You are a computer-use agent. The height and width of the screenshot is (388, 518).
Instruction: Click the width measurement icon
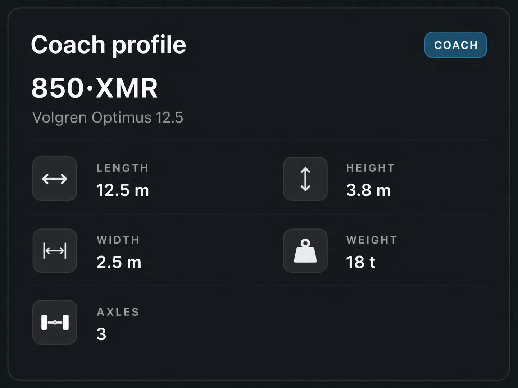tap(55, 250)
